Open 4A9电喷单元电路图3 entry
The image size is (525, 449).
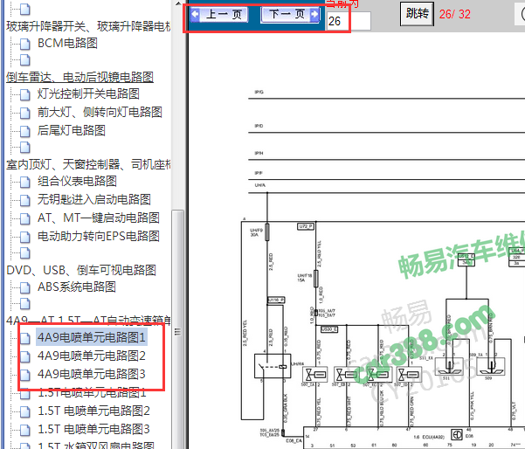(92, 374)
